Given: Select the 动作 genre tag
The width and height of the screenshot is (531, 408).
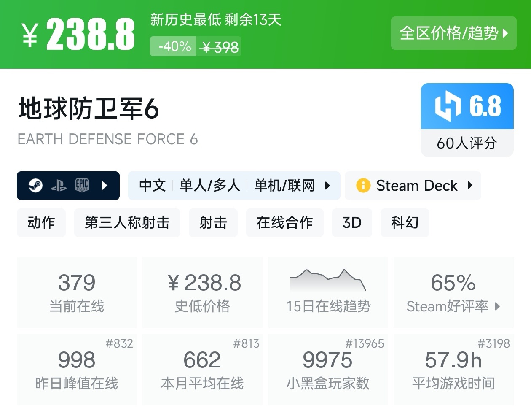Looking at the screenshot, I should point(41,222).
